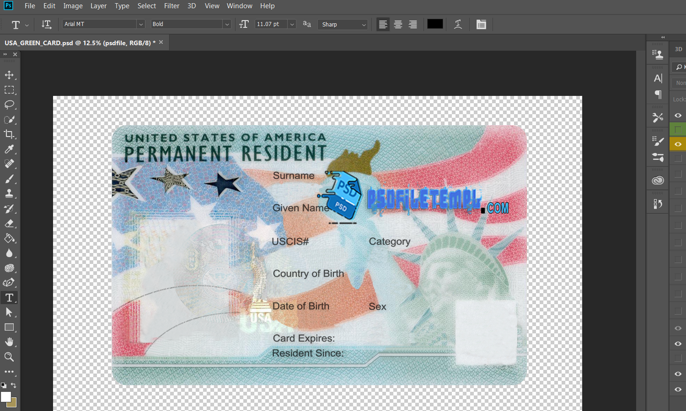Toggle the dimmed eye icon in layers

[678, 328]
